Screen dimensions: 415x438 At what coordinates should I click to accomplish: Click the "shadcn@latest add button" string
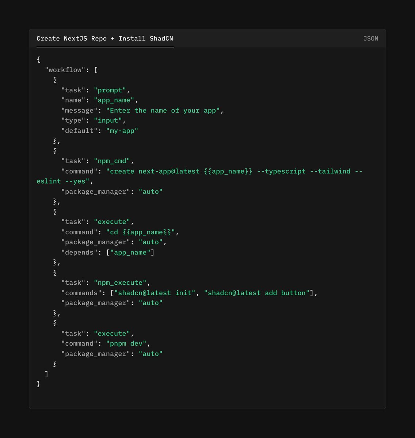257,293
